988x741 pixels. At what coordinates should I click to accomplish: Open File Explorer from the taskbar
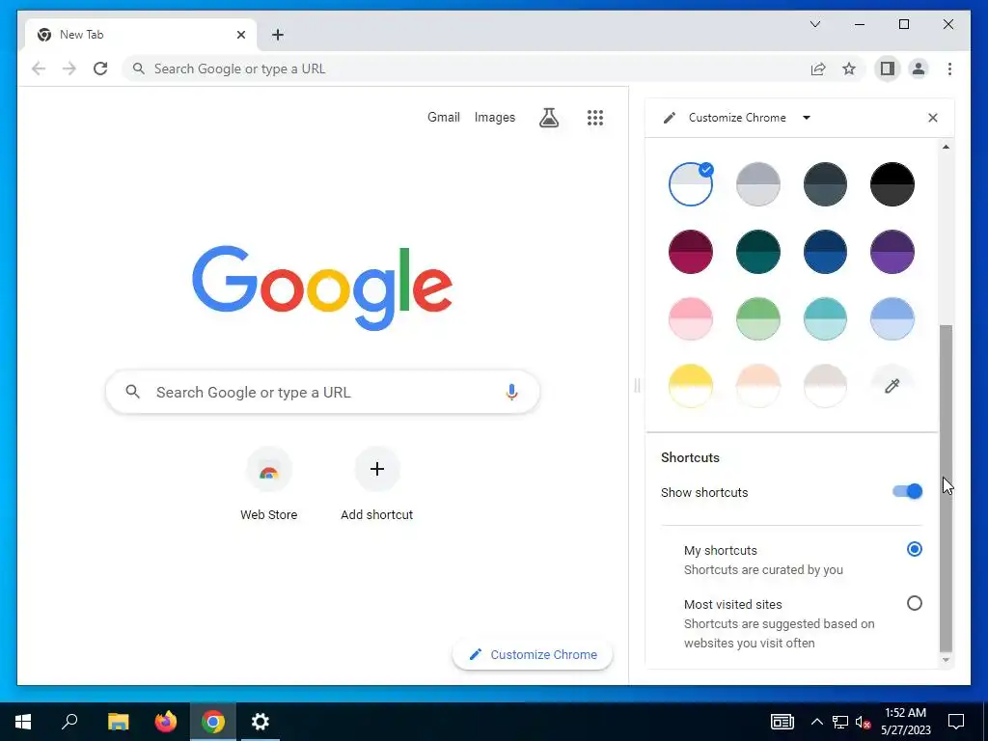pyautogui.click(x=118, y=722)
